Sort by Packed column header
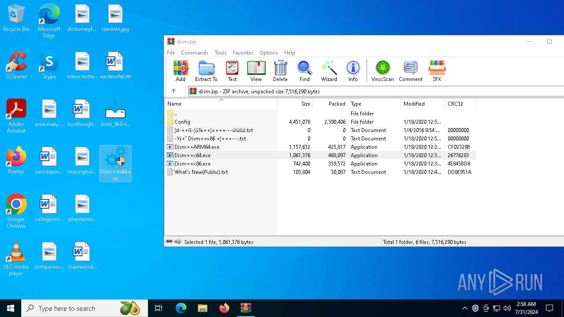The width and height of the screenshot is (564, 317). tap(330, 104)
